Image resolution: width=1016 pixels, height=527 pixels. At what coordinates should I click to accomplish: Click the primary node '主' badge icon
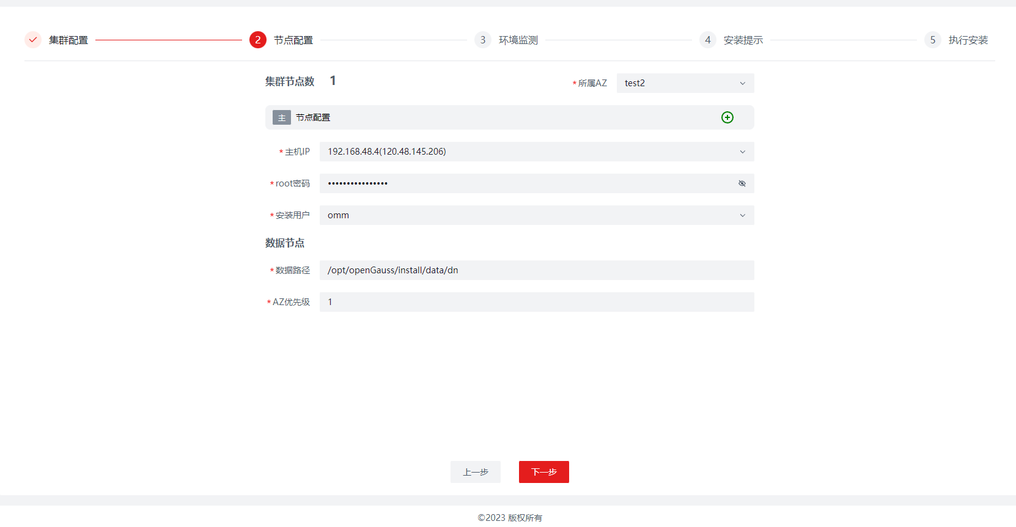pyautogui.click(x=281, y=118)
